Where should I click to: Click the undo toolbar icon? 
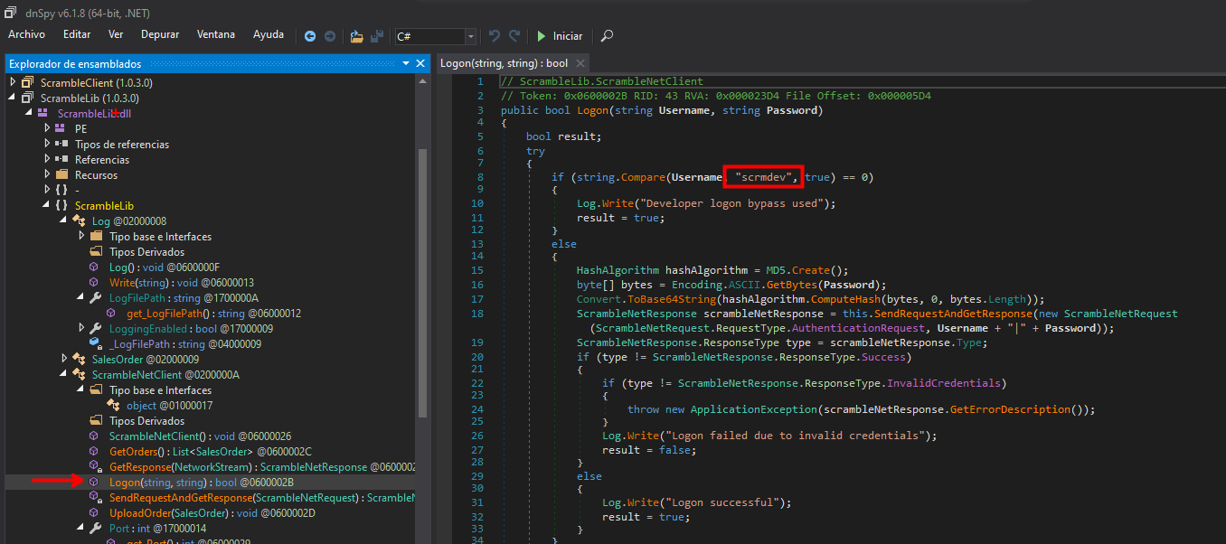click(x=494, y=36)
